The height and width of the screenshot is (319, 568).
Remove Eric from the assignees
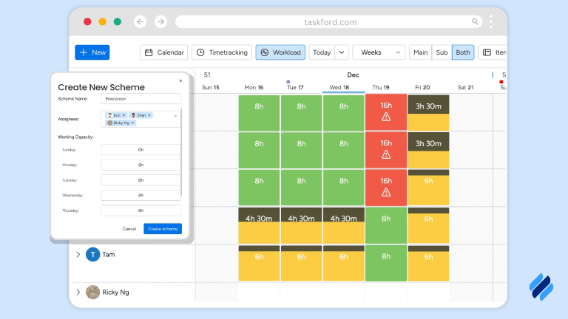point(124,115)
